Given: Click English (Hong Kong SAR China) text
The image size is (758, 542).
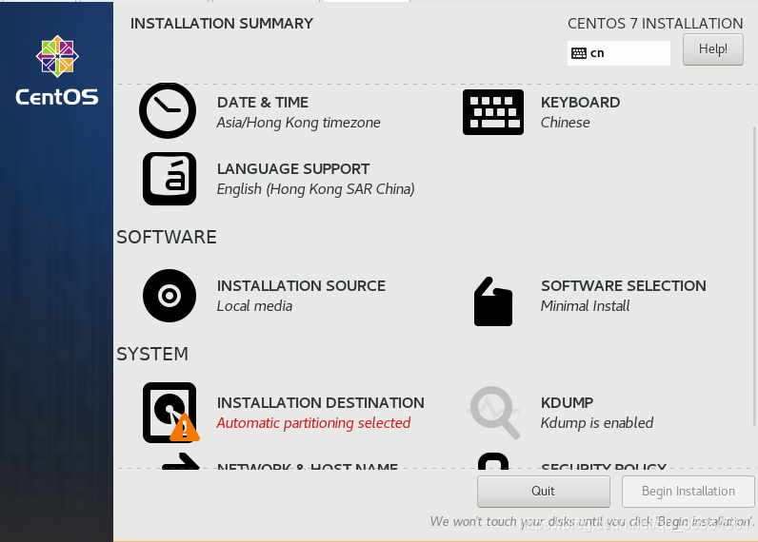Looking at the screenshot, I should click(315, 189).
